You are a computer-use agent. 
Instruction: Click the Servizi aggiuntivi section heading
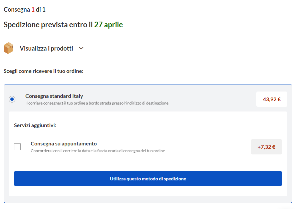point(35,125)
